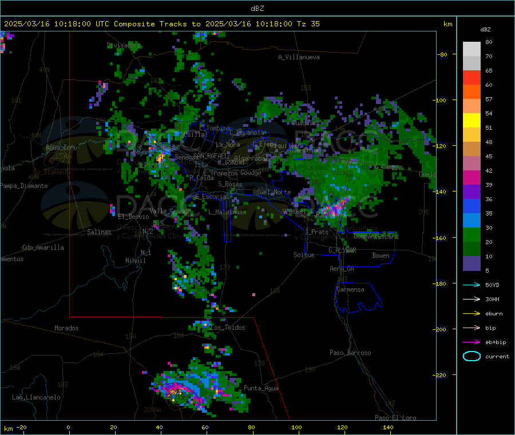Viewport: 515px width, 435px height.
Task: Click the Morados map label
Action: pos(66,328)
